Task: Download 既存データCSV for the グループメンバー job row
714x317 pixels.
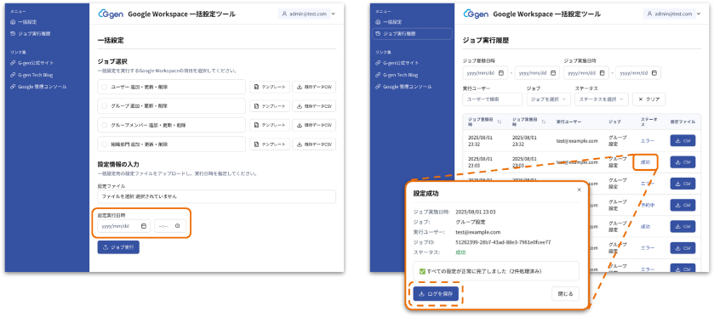Action: point(314,125)
